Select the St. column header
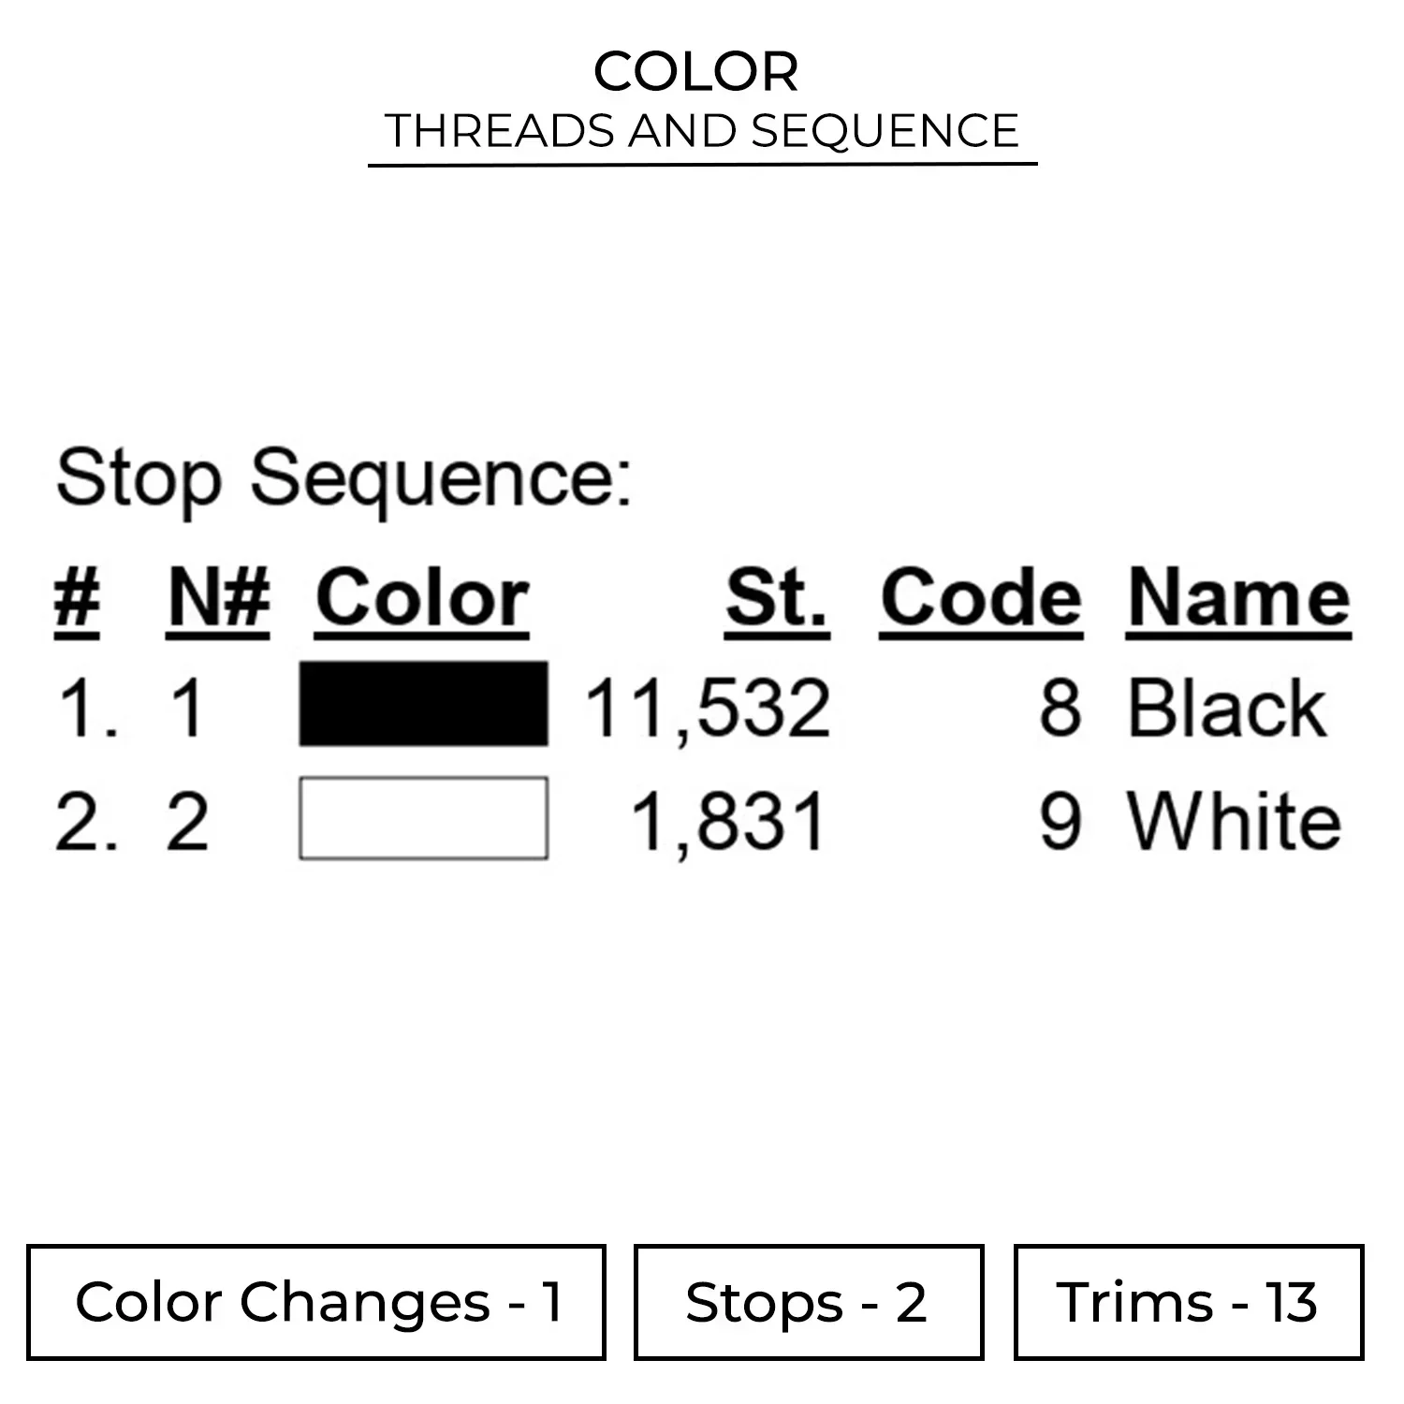Screen dimensions: 1404x1404 tap(776, 599)
